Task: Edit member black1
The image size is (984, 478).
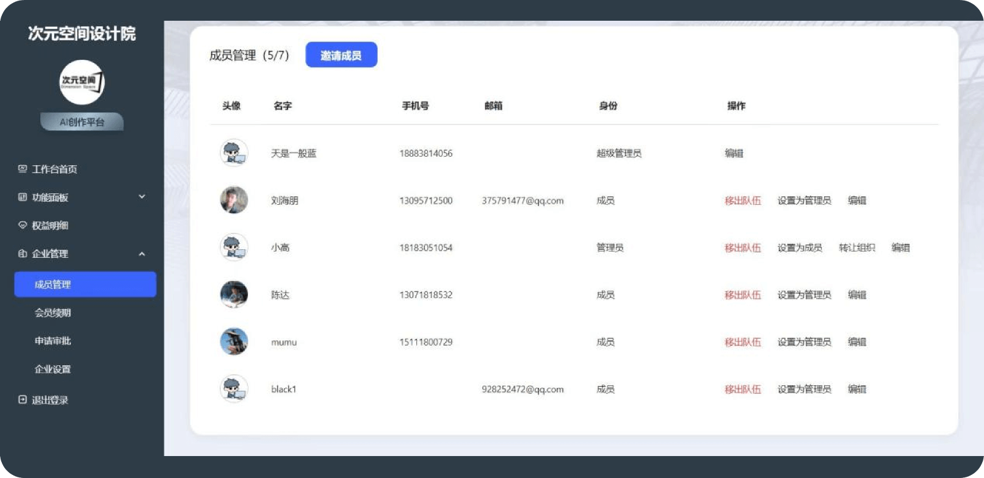Action: coord(857,389)
